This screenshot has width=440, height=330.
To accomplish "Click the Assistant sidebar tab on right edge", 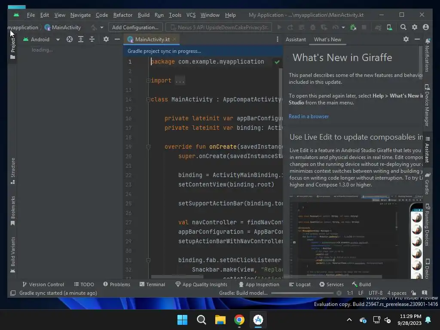I will [427, 150].
